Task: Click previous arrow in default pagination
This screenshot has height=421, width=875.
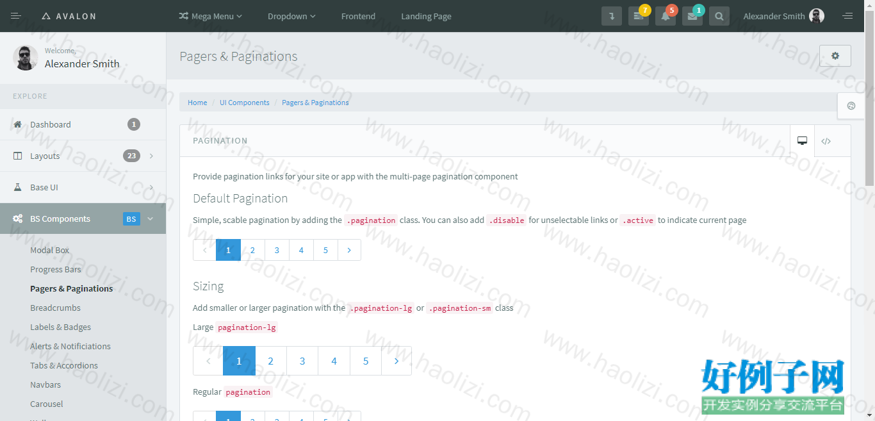Action: (205, 250)
